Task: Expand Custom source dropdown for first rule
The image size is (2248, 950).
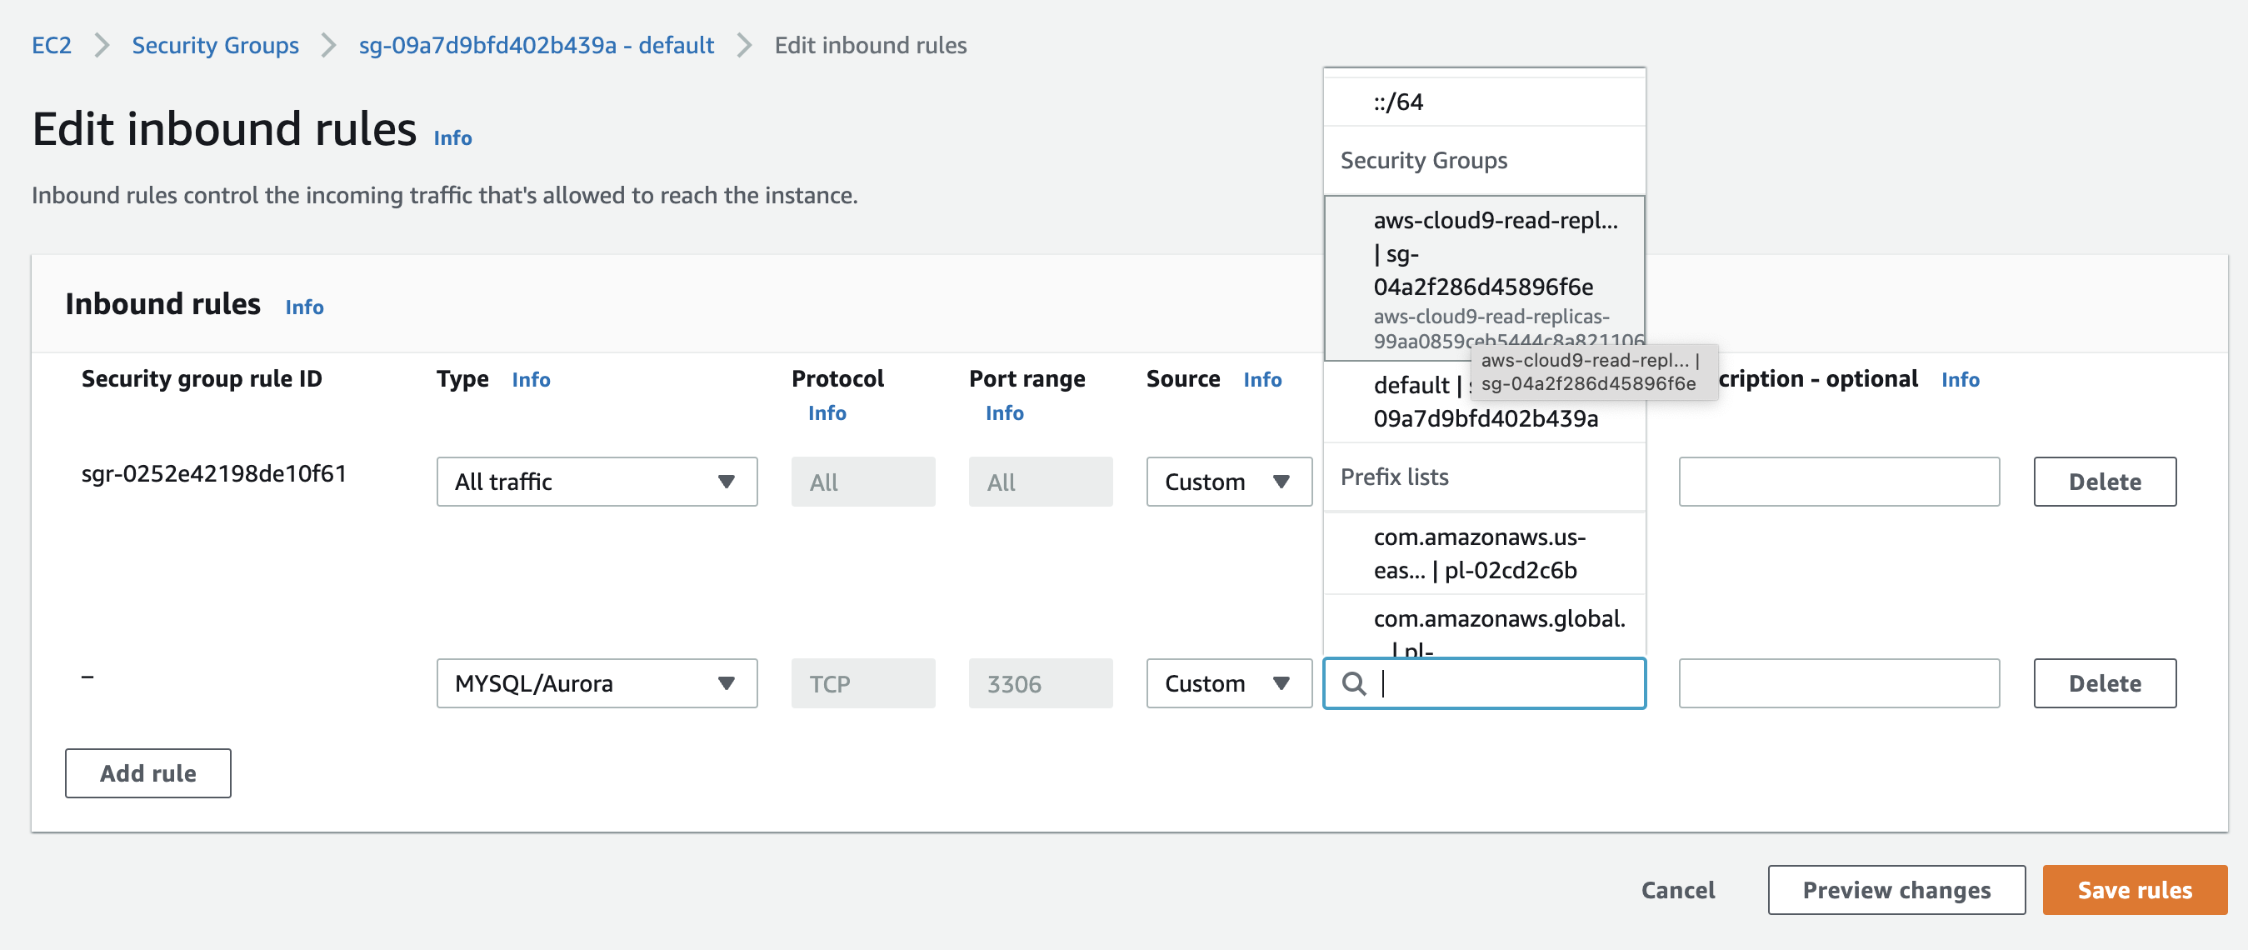Action: [1228, 482]
